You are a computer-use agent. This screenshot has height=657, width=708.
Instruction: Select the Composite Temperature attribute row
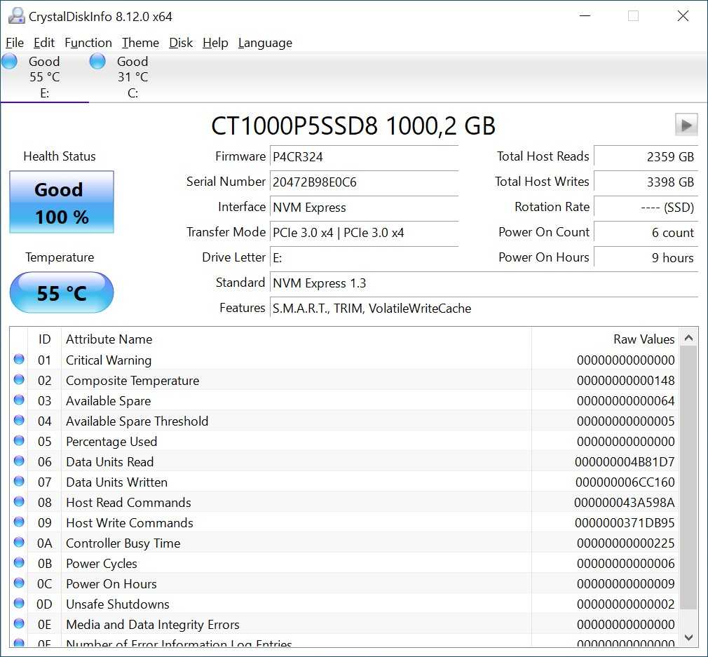(x=280, y=381)
